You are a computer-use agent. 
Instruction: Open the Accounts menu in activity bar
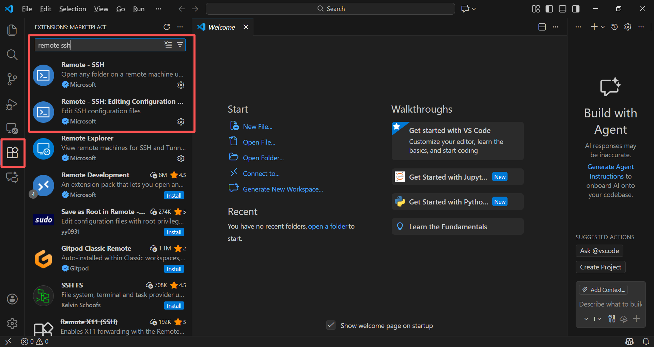12,299
